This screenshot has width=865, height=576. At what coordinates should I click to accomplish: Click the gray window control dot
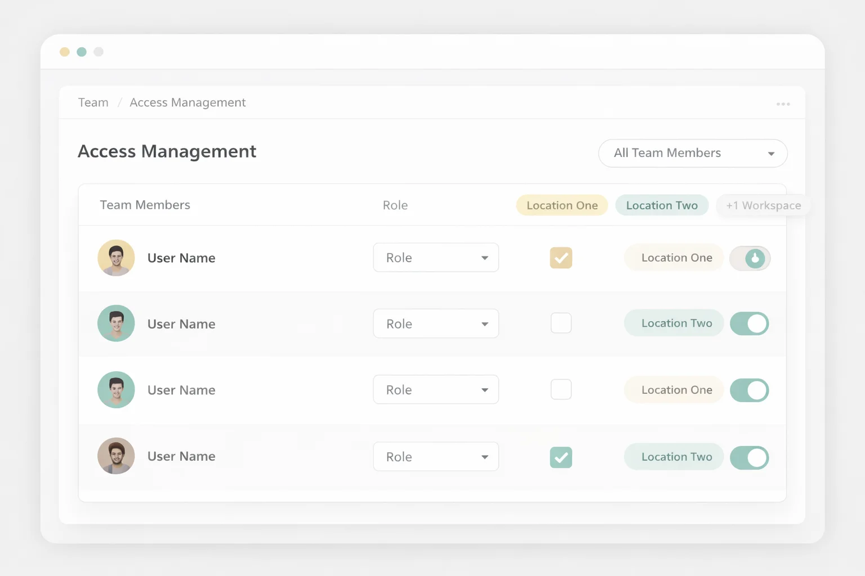click(99, 52)
